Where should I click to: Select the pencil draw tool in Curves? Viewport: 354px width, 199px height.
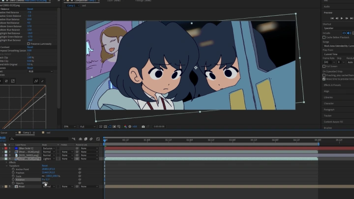pos(42,81)
